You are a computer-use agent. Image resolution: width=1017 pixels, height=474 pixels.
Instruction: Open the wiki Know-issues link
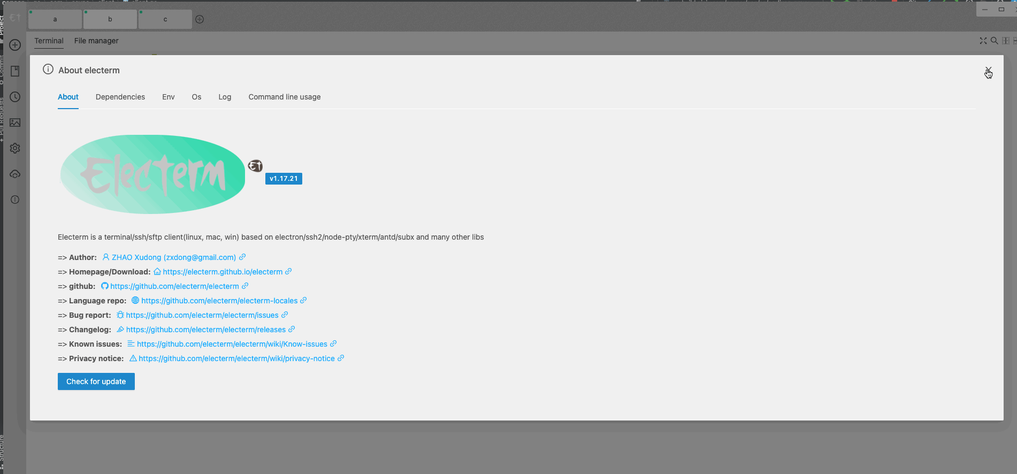coord(232,344)
